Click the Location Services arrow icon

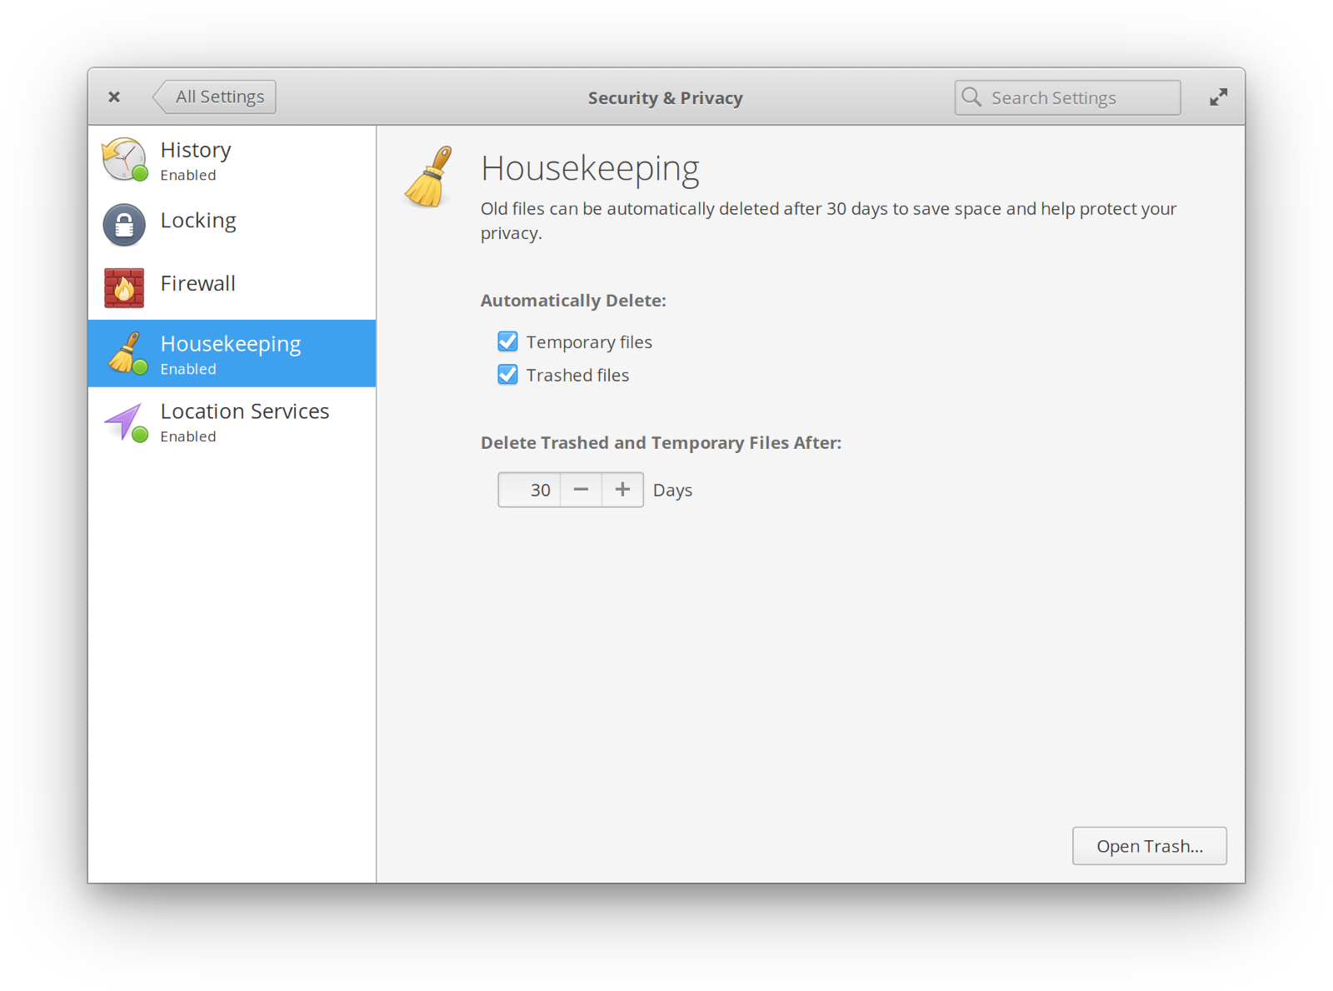[126, 421]
